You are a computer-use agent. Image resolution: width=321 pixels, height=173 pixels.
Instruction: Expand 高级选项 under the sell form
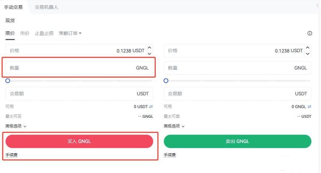click(x=174, y=126)
